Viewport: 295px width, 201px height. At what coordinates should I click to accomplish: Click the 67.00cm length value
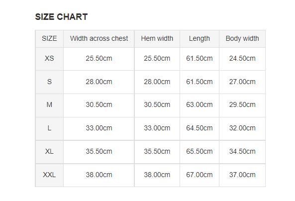coord(199,175)
